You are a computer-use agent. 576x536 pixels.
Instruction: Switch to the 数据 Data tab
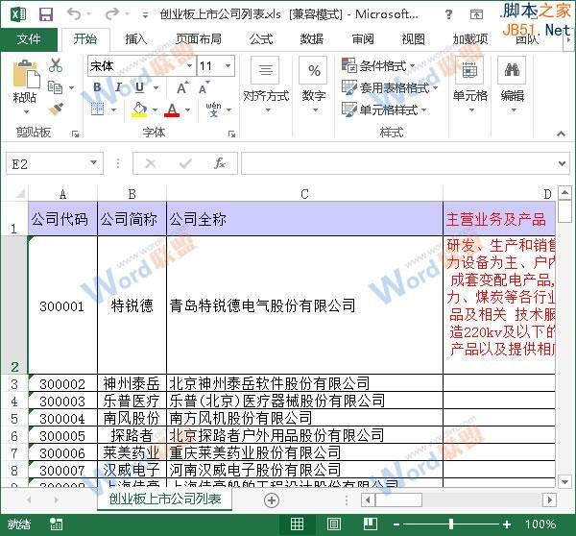point(311,39)
